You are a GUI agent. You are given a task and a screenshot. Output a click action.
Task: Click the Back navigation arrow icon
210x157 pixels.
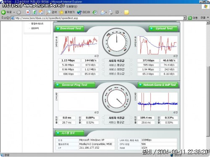pyautogui.click(x=3, y=12)
